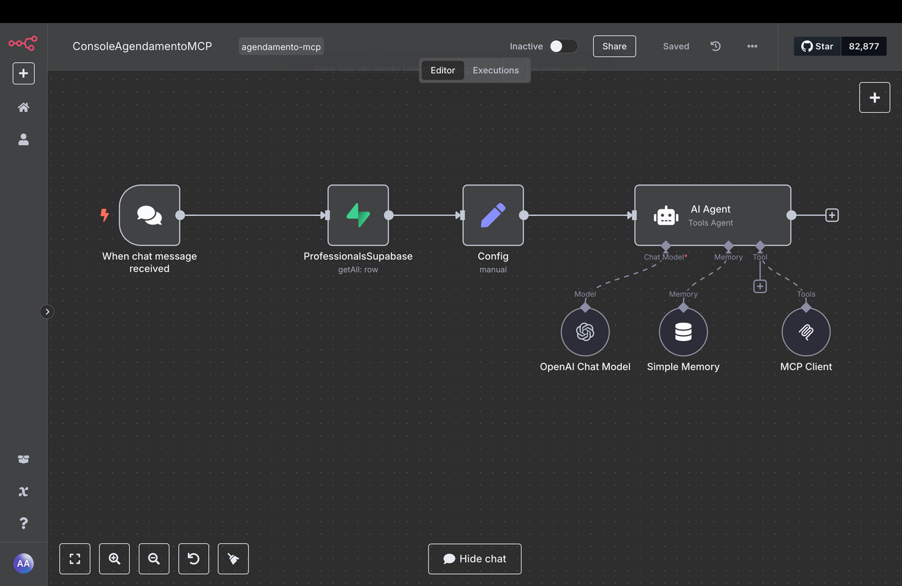Expand the left navigation panel

47,311
